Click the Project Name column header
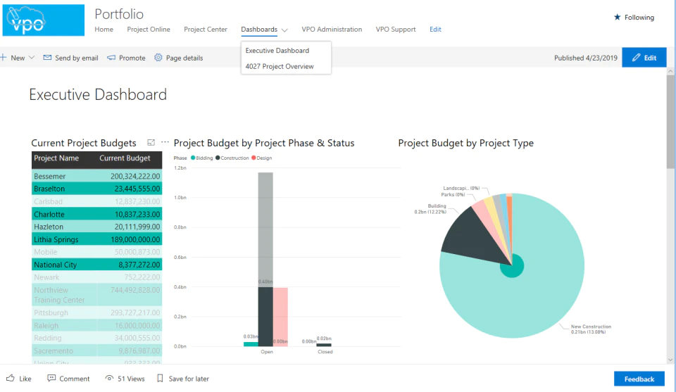The width and height of the screenshot is (676, 392). pos(56,158)
